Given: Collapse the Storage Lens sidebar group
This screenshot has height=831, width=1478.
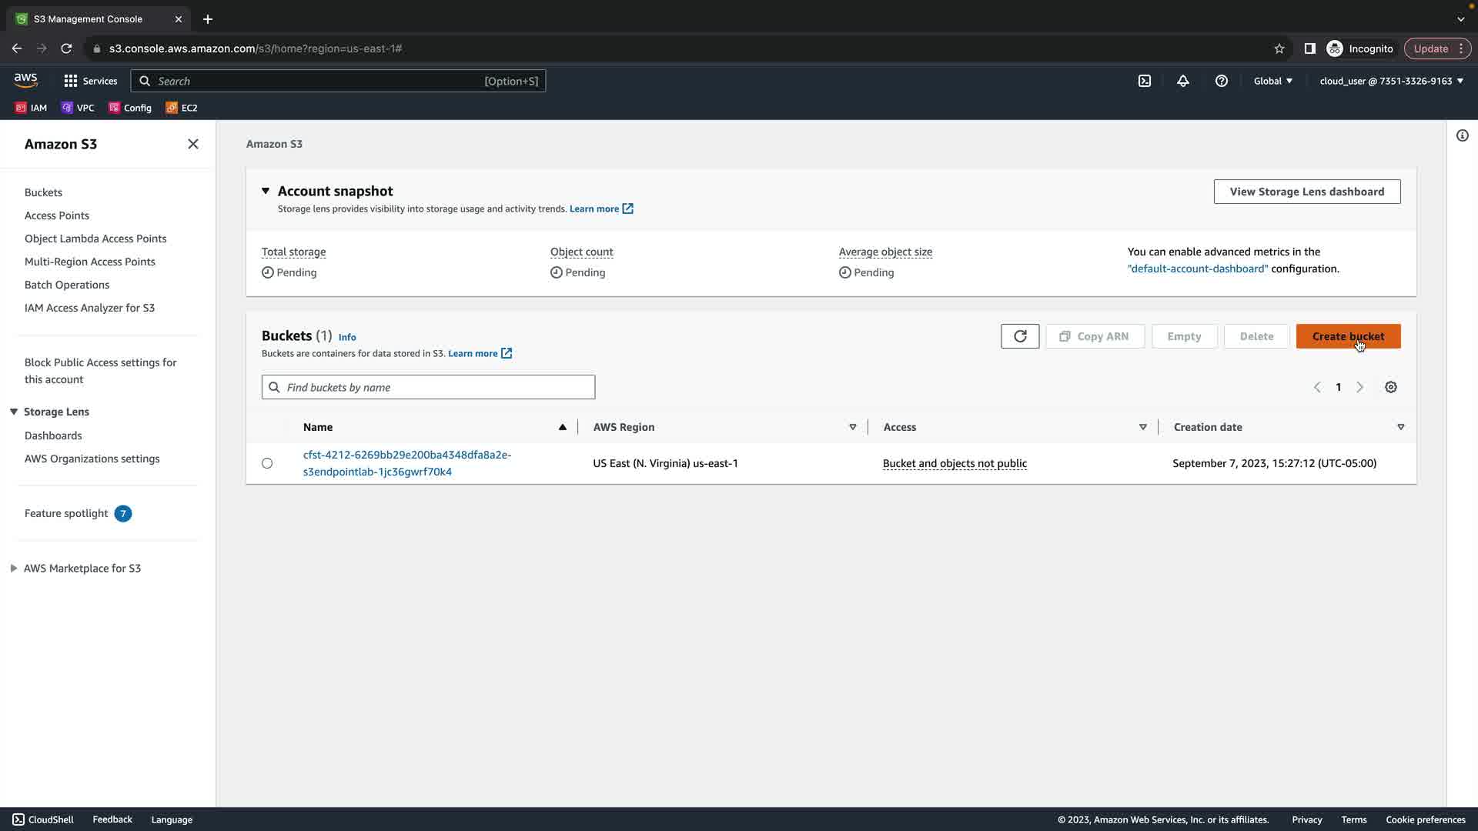Looking at the screenshot, I should (14, 412).
